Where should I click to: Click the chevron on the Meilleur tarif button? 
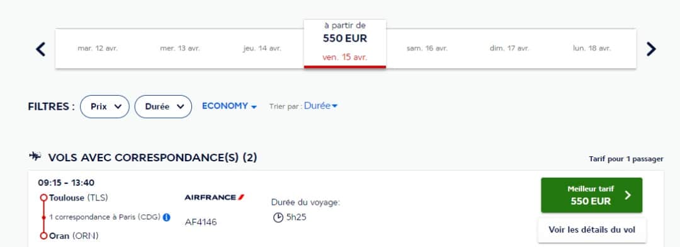[628, 195]
